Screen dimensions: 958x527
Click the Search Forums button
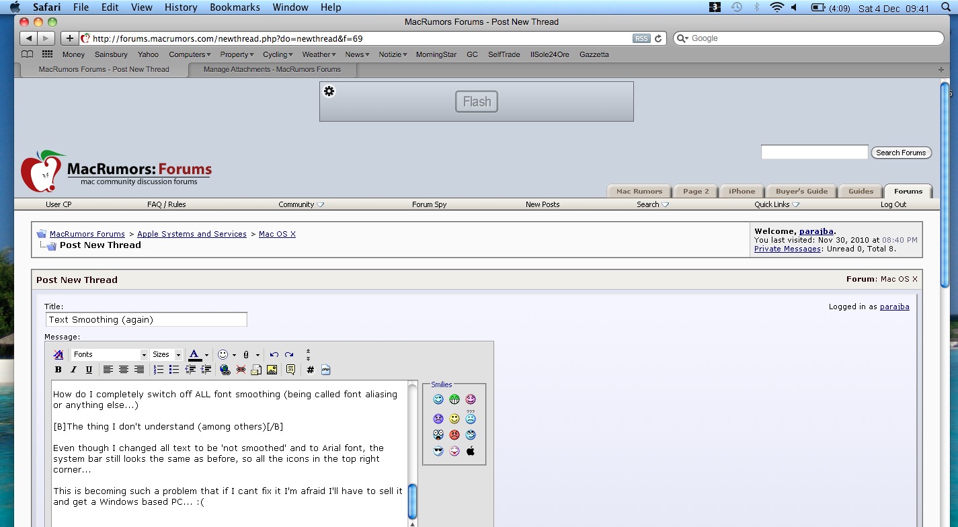(x=901, y=153)
